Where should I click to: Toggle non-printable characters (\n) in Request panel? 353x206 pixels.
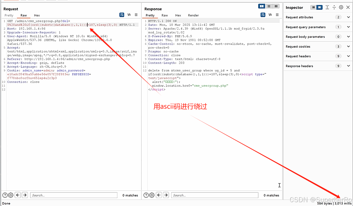pyautogui.click(x=129, y=15)
